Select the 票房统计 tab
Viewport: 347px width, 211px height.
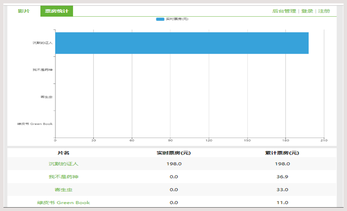pos(57,11)
